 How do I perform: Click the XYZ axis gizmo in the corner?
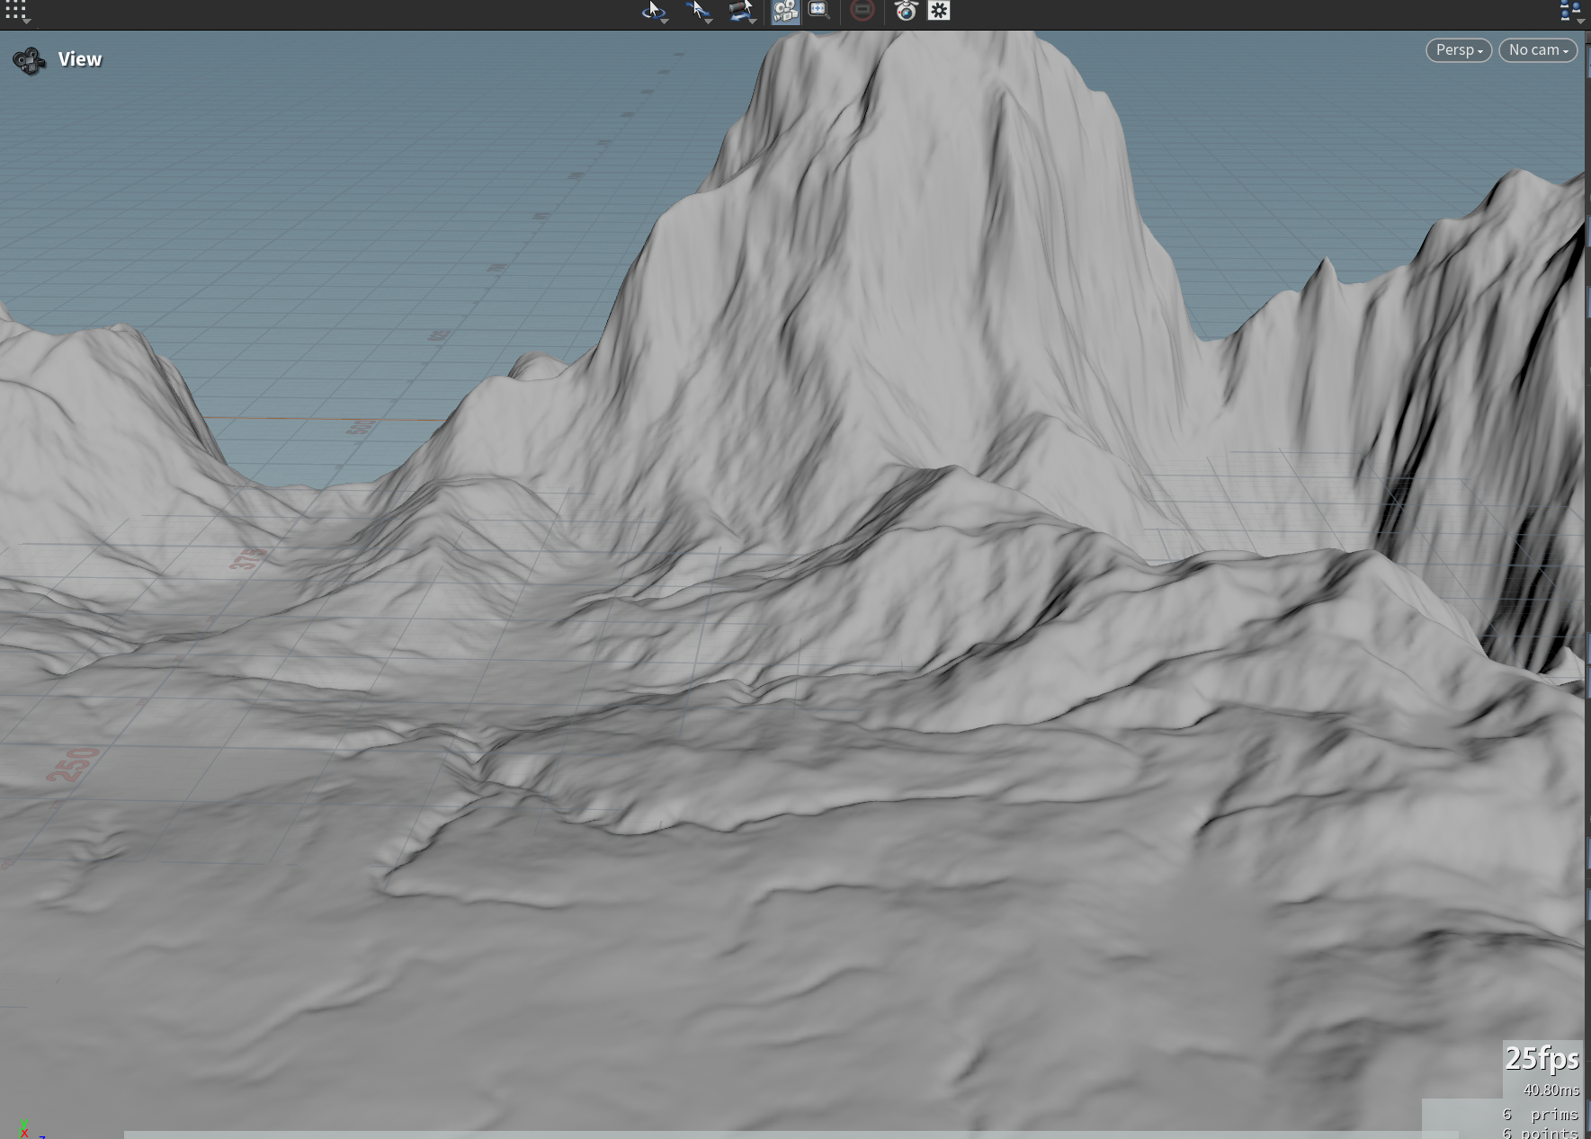27,1130
